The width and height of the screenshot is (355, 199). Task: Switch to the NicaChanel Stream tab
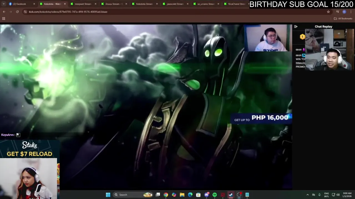tap(236, 4)
